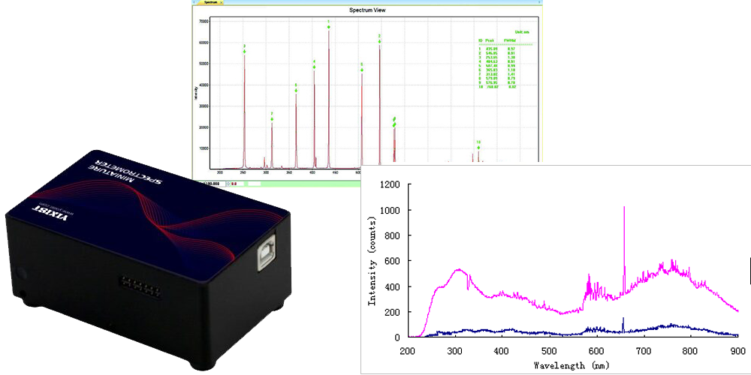Click the Wavelength (nm) axis label
The height and width of the screenshot is (375, 751).
(x=572, y=365)
